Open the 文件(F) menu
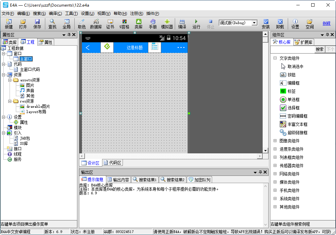Viewport: 336px width, 235px height. click(x=8, y=14)
